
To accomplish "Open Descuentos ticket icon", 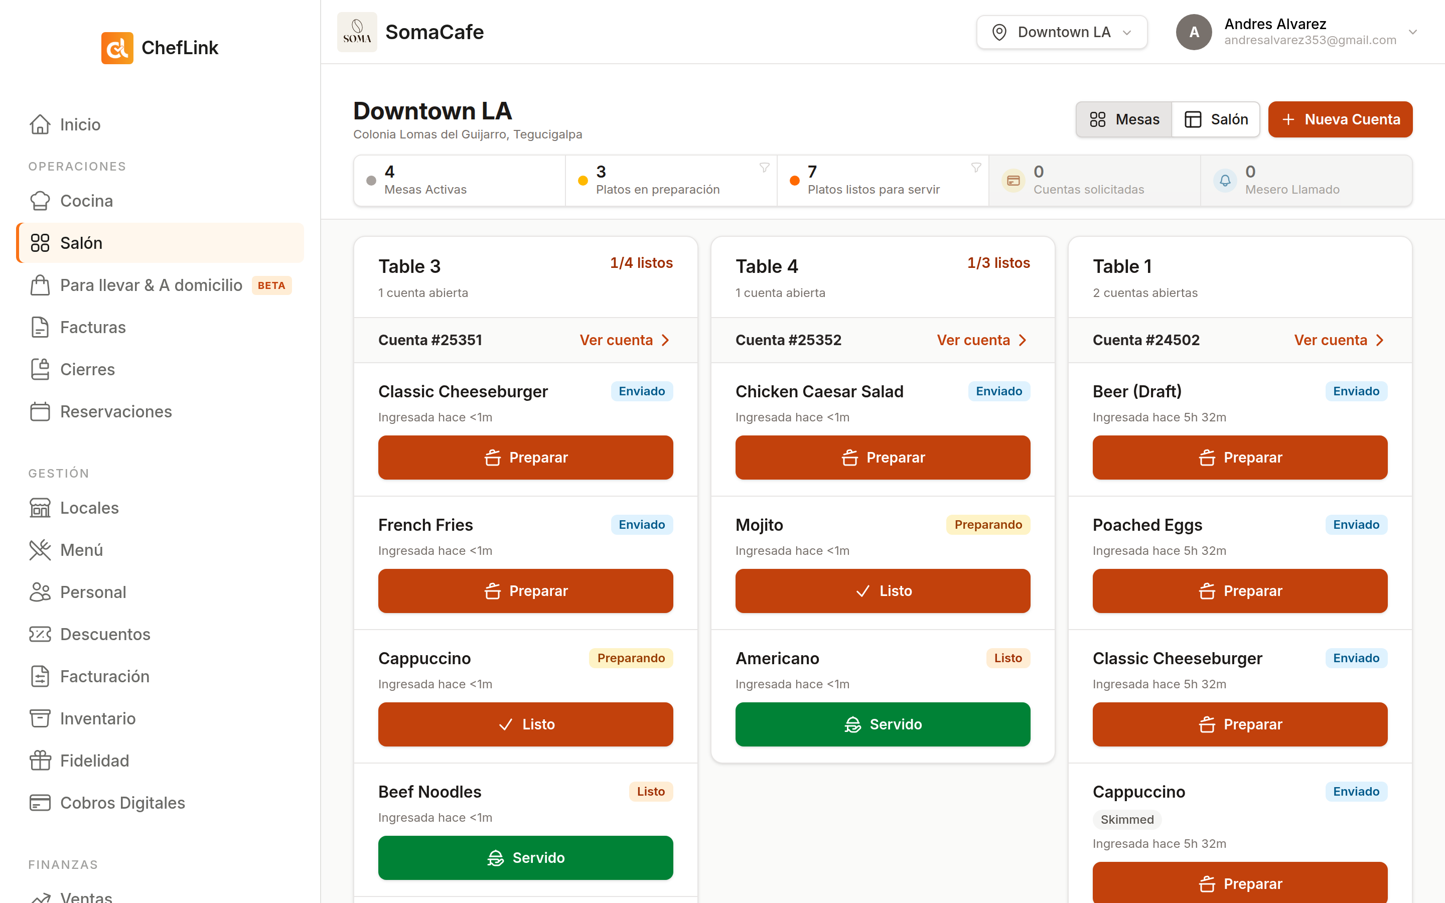I will tap(40, 634).
